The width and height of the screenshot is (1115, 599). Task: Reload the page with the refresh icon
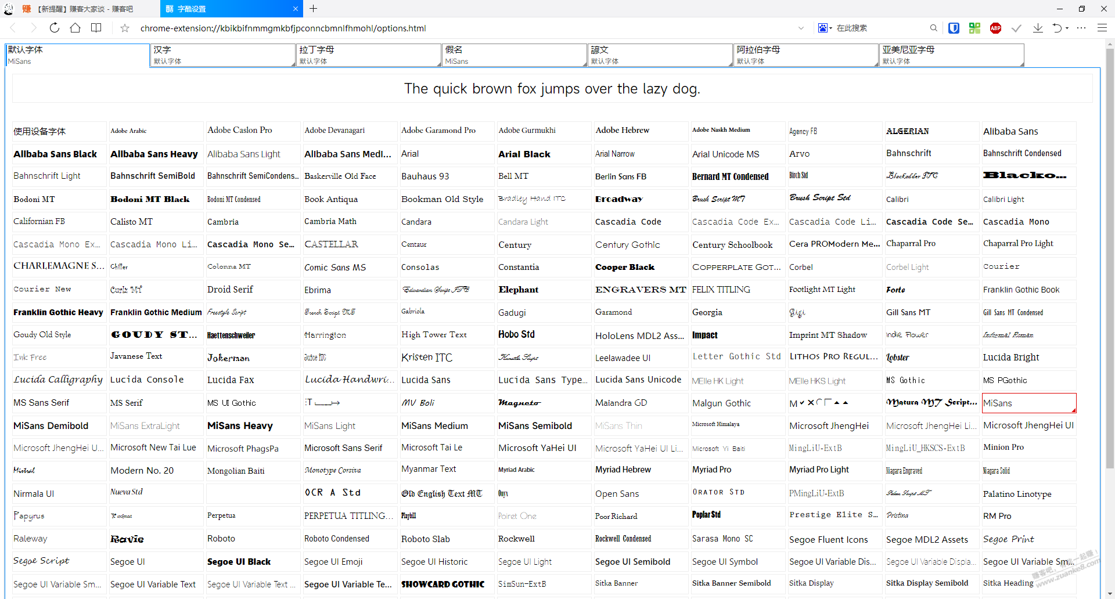click(54, 28)
